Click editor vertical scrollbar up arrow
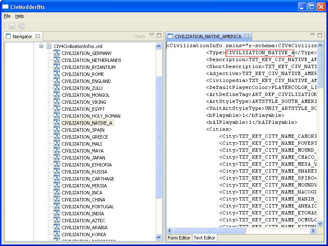 click(x=320, y=45)
